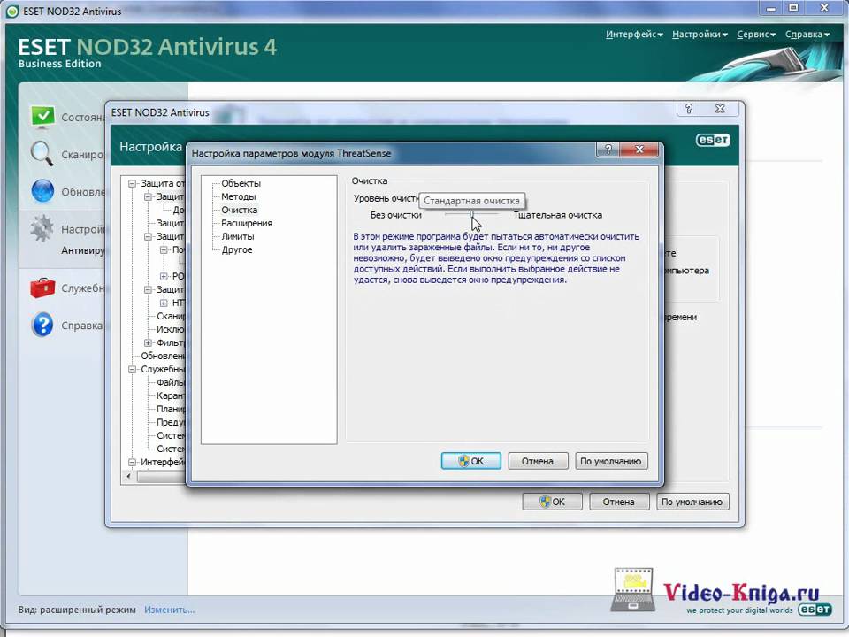Click help button in ESET NOD32 settings dialog
The image size is (849, 637).
tap(689, 108)
